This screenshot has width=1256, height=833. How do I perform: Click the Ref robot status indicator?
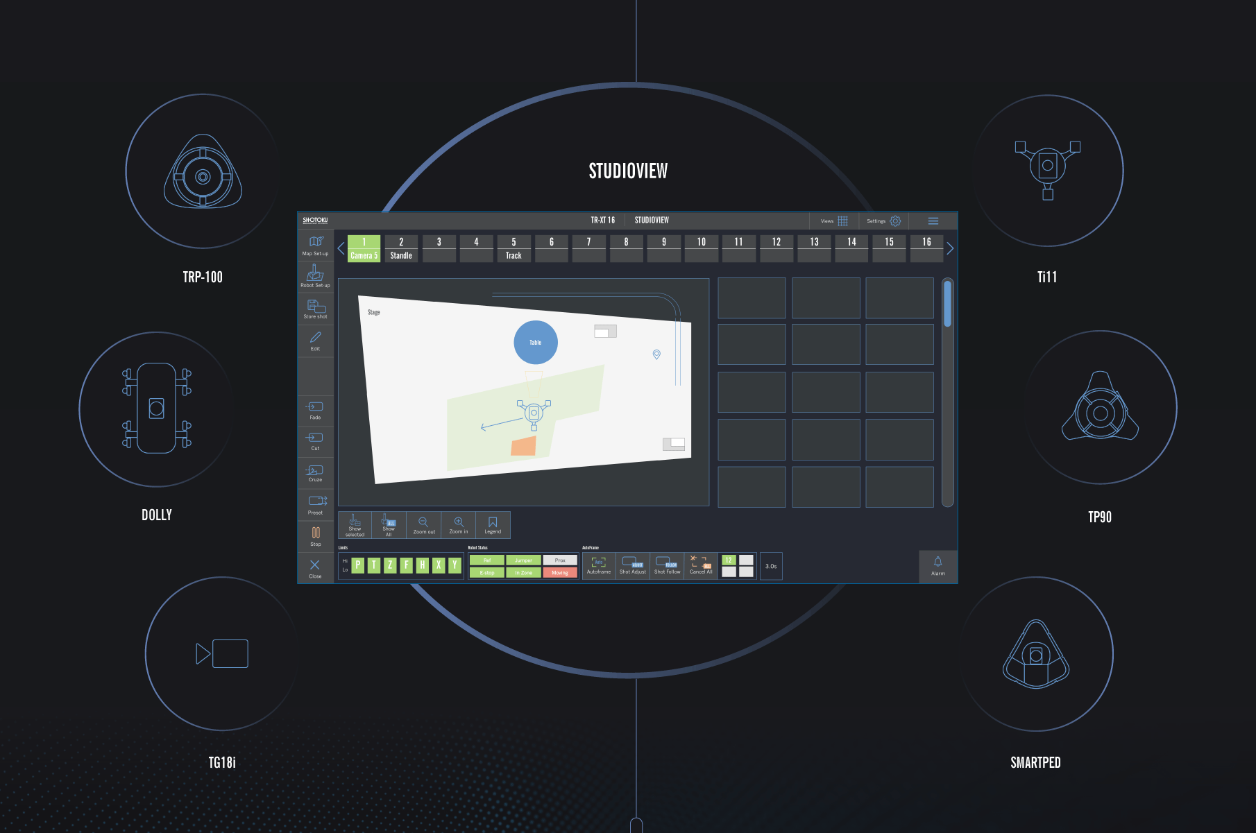487,560
